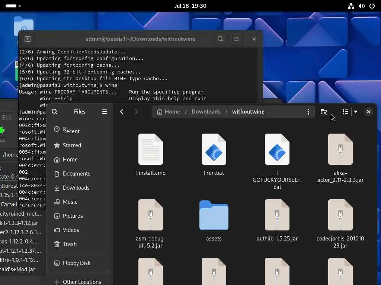This screenshot has width=381, height=285.
Task: Open Documents in Files sidebar
Action: tap(80, 174)
